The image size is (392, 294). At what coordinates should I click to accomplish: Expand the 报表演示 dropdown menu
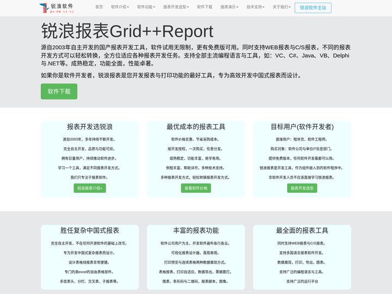(x=229, y=7)
